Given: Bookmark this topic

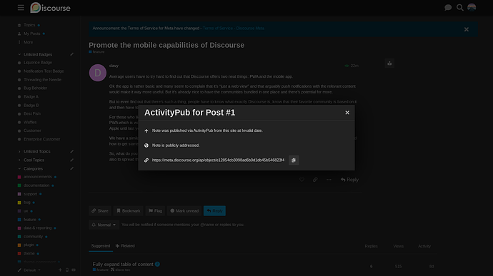Looking at the screenshot, I should point(129,211).
